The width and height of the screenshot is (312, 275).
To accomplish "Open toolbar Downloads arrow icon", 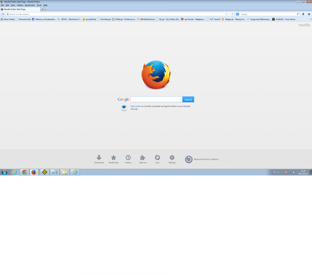I will (x=303, y=14).
